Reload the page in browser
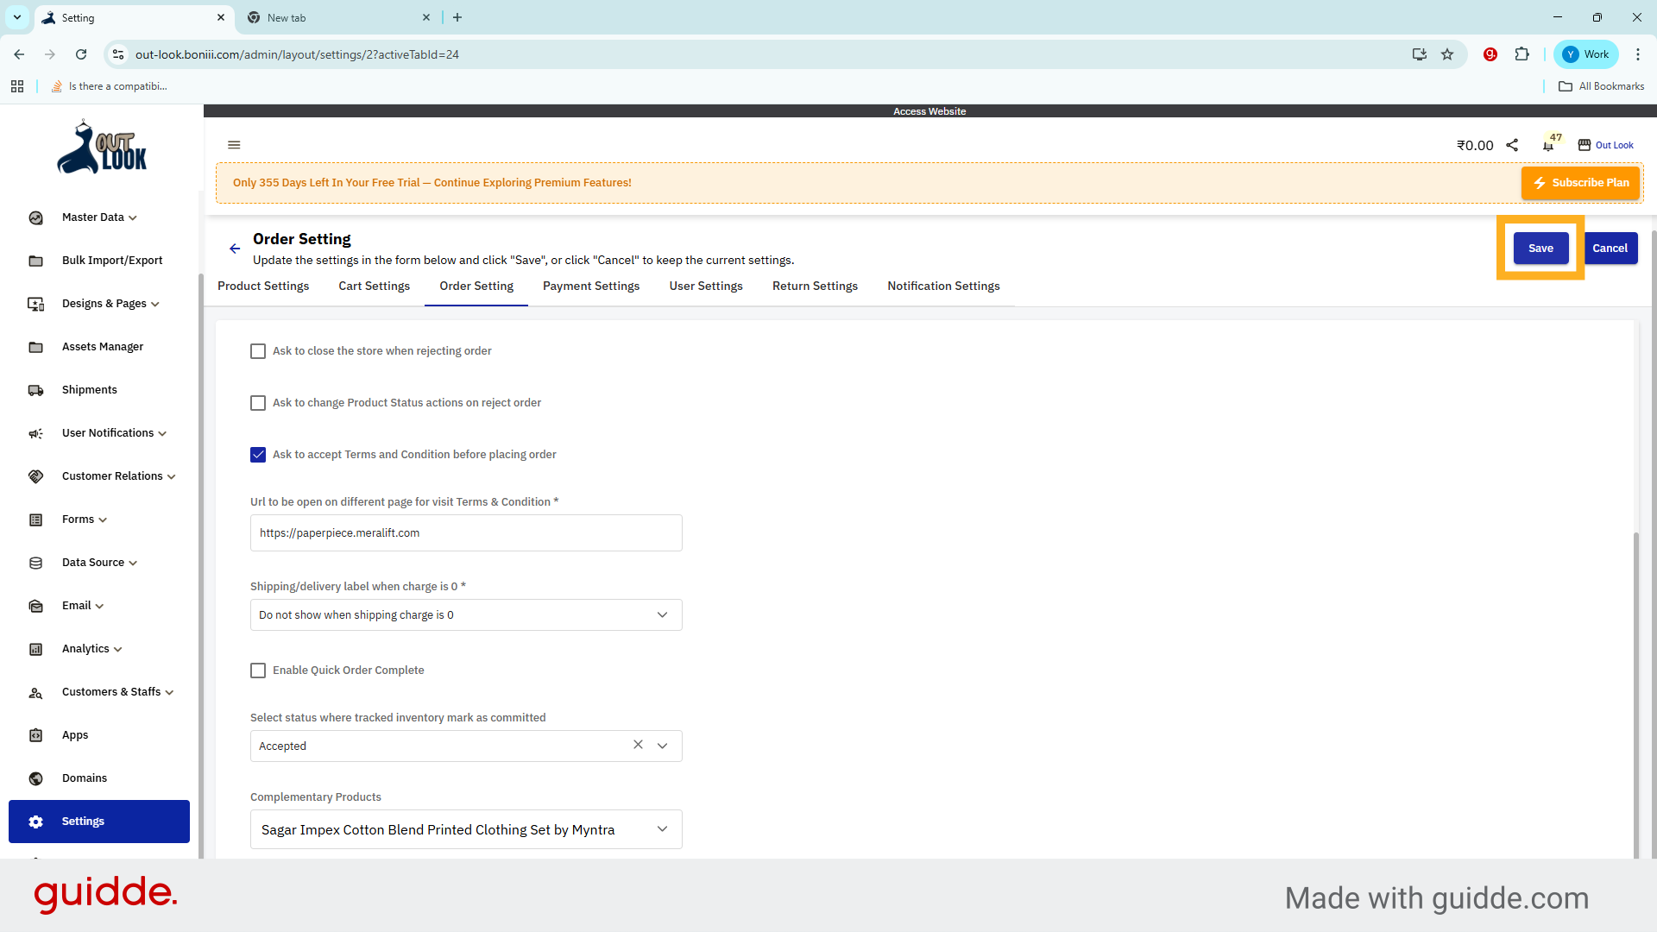 click(81, 54)
